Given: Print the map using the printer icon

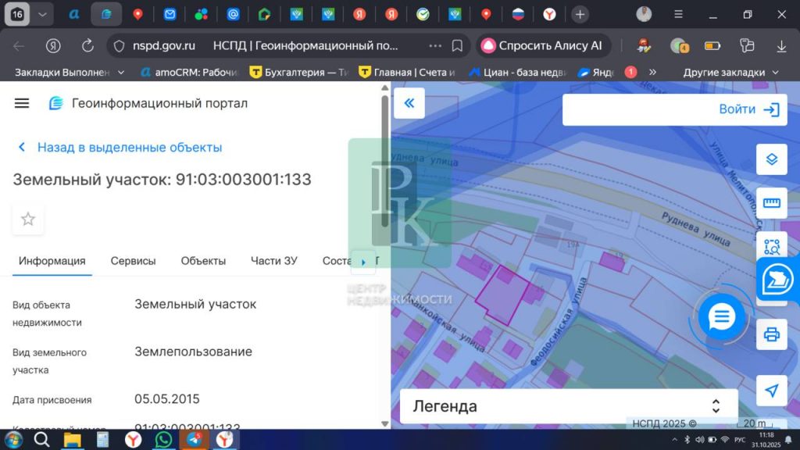Looking at the screenshot, I should (x=771, y=334).
